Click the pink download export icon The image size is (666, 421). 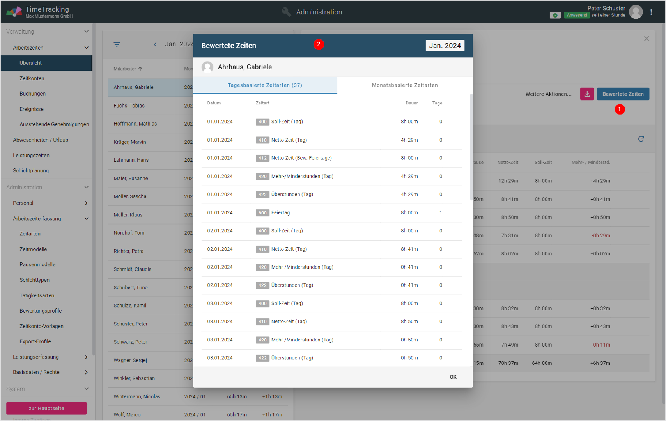click(587, 94)
